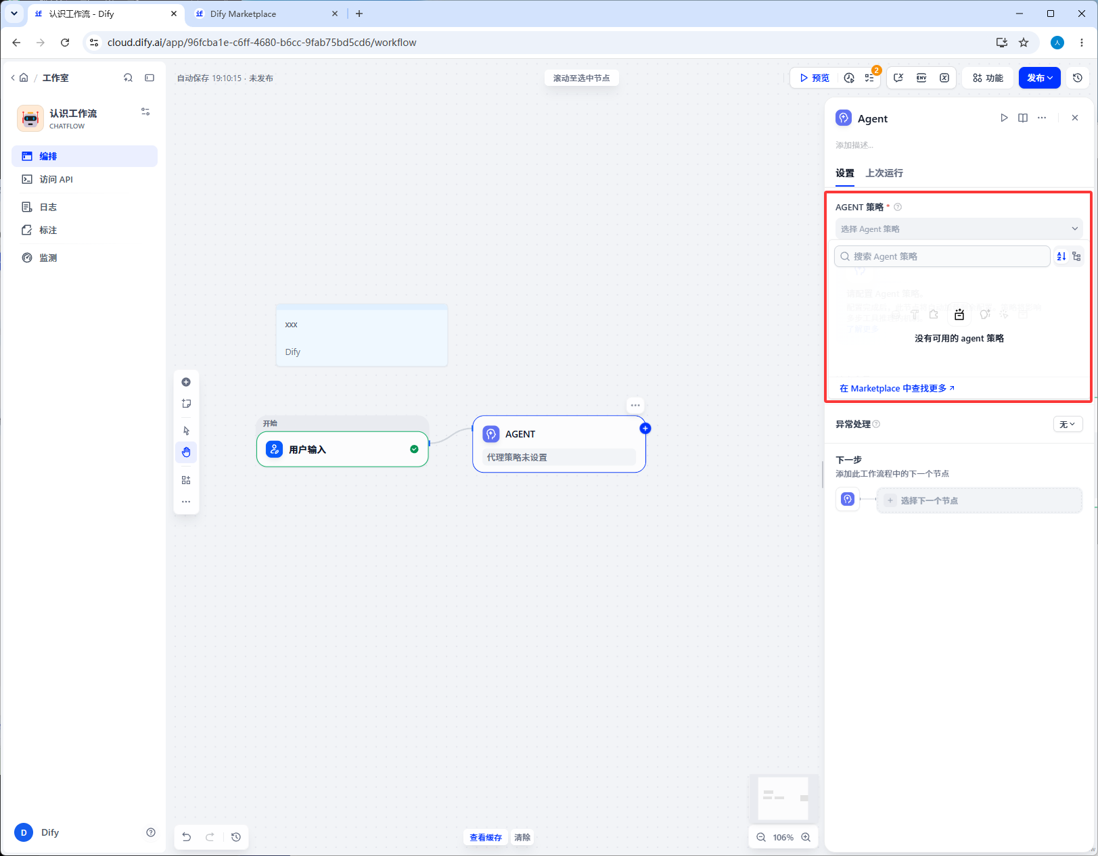Zoom in on the canvas

tap(806, 837)
